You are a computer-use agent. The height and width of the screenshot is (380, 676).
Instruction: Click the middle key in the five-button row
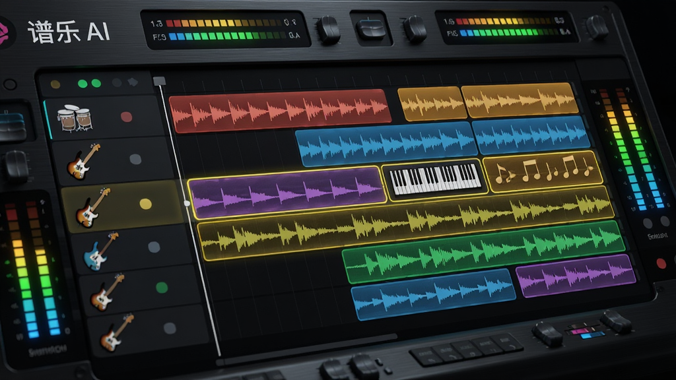[x=467, y=350]
